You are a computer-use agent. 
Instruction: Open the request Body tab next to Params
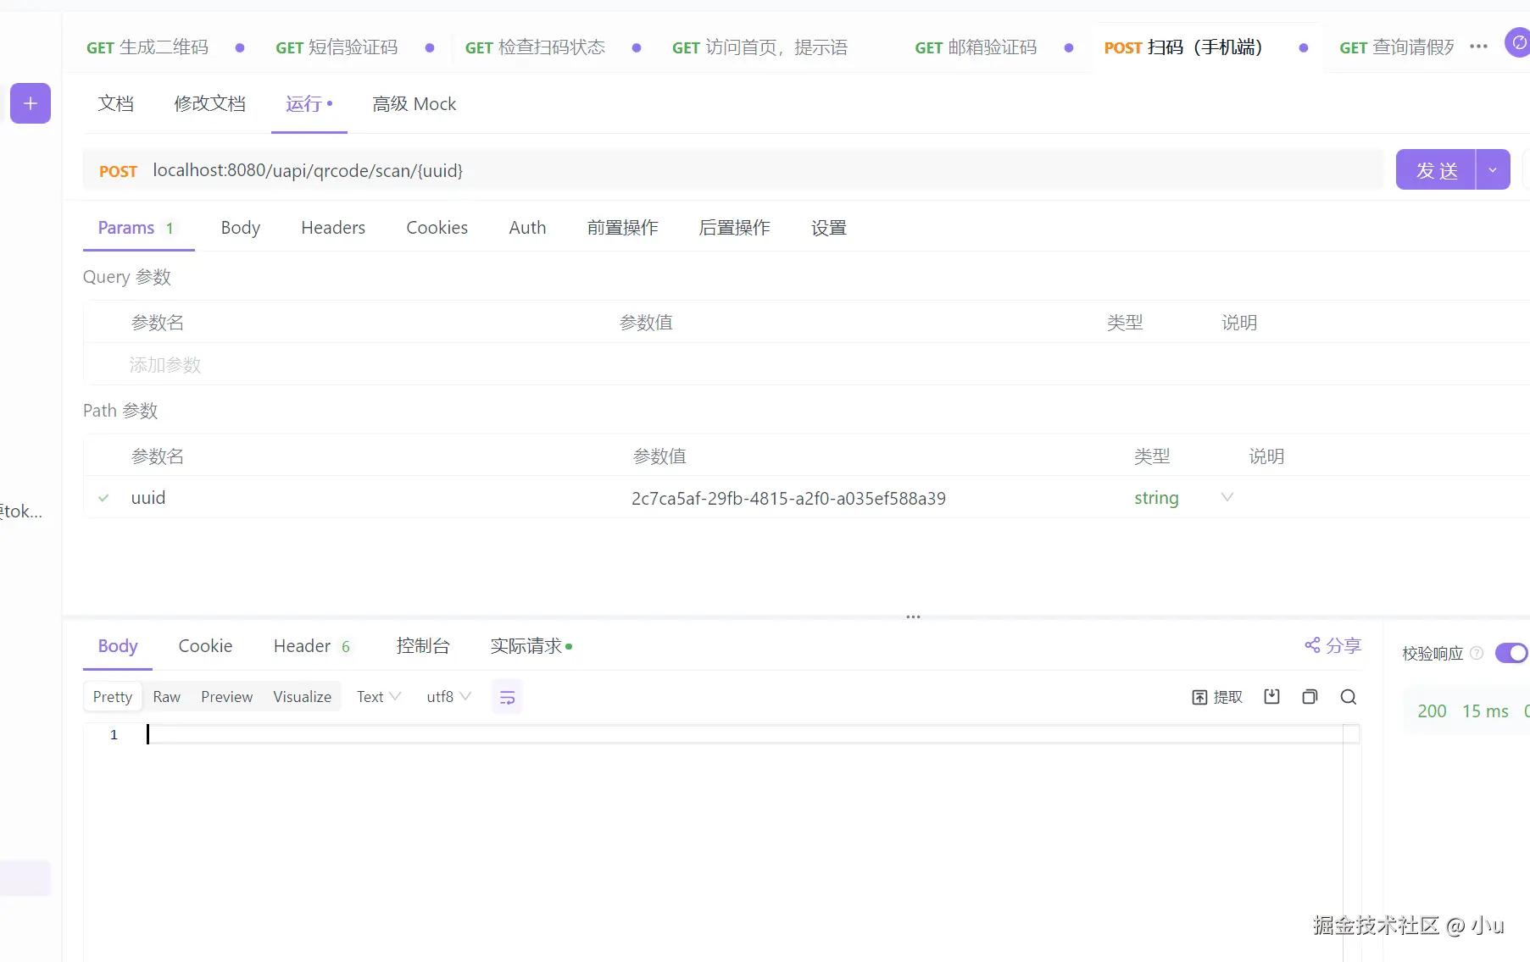click(x=241, y=227)
